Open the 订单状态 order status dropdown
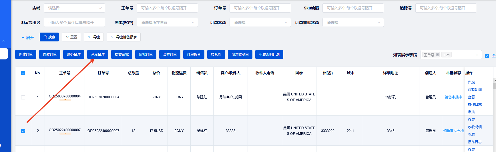This screenshot has width=496, height=152. tap(260, 23)
